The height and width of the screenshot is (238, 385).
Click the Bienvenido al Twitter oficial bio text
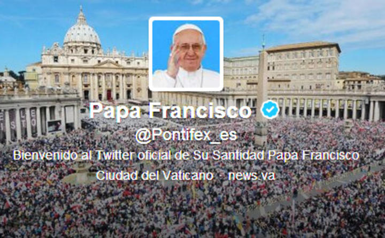click(x=186, y=155)
